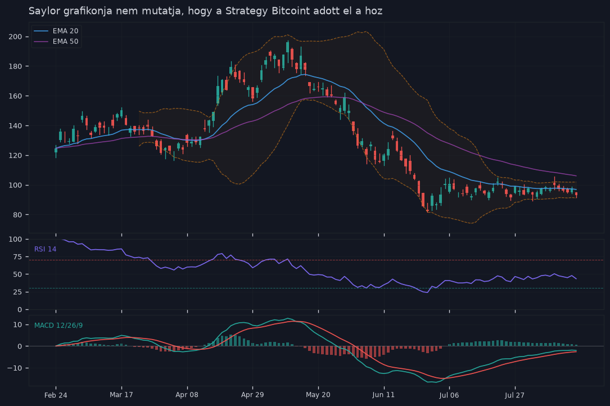Image resolution: width=610 pixels, height=406 pixels.
Task: Select the Mar 17 date axis label
Action: [121, 395]
